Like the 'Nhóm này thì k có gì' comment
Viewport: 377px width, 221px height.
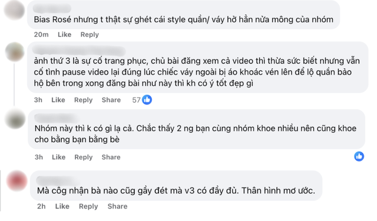point(59,157)
